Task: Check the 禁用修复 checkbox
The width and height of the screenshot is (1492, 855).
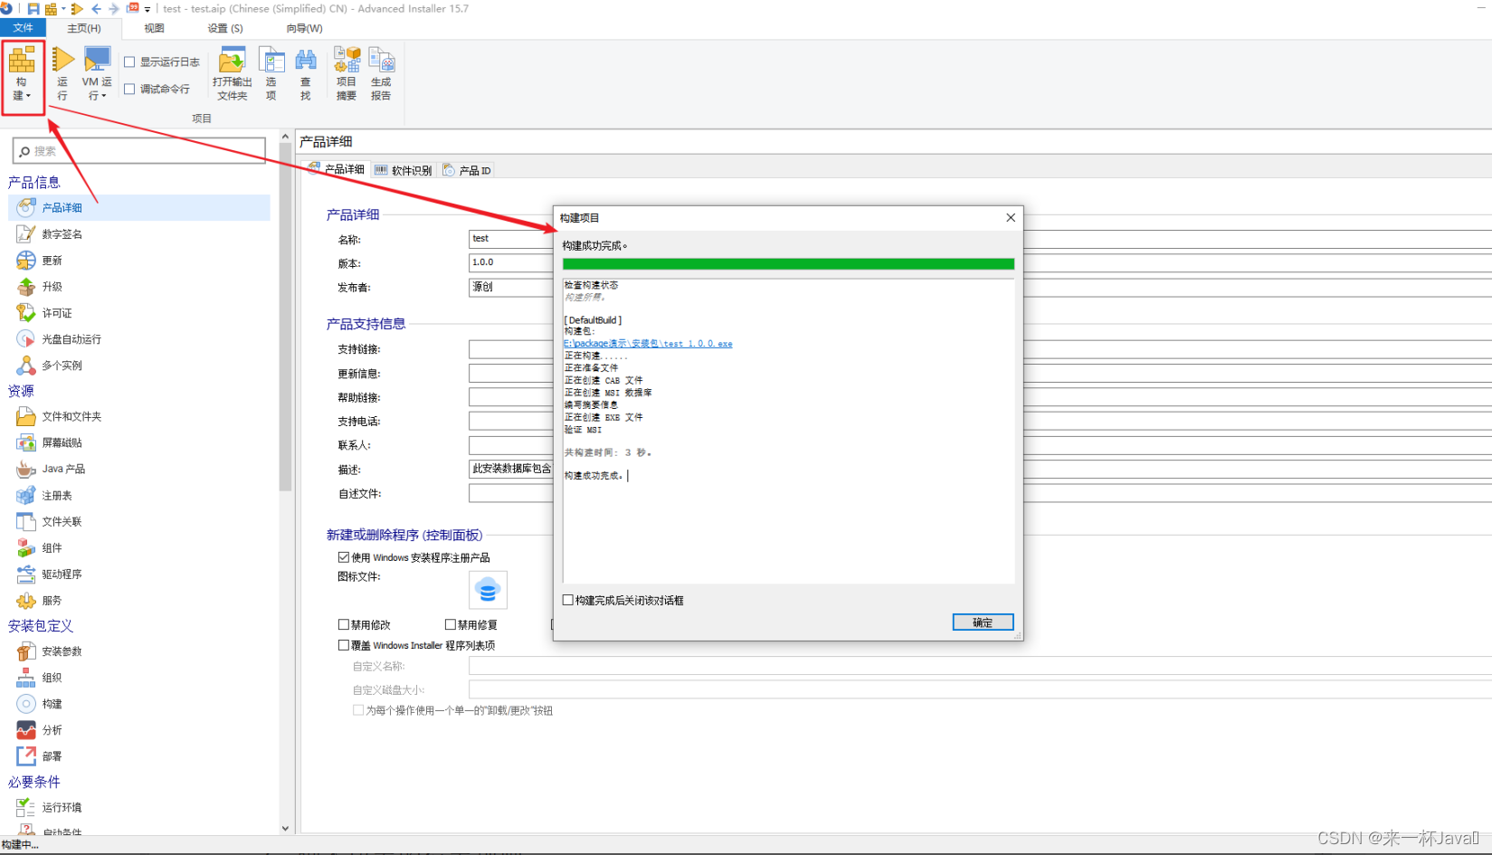Action: point(451,624)
